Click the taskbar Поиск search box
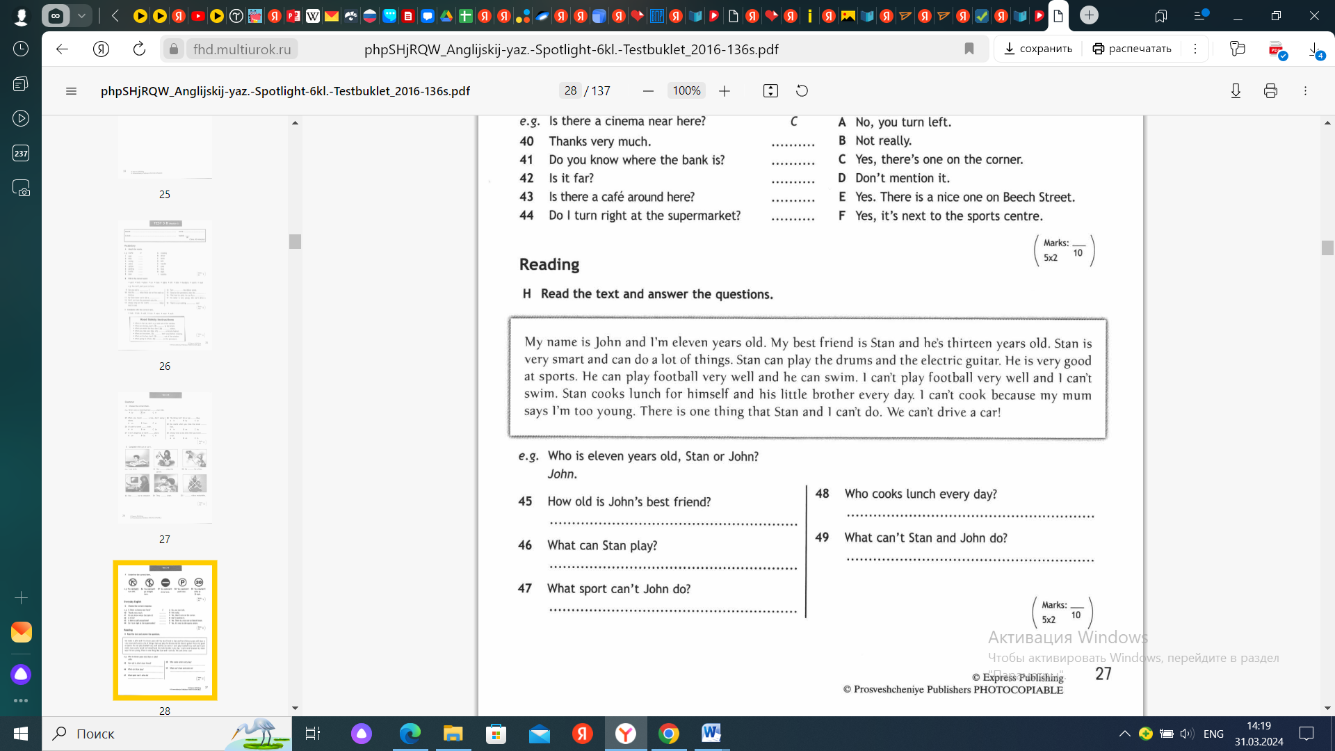 (167, 734)
